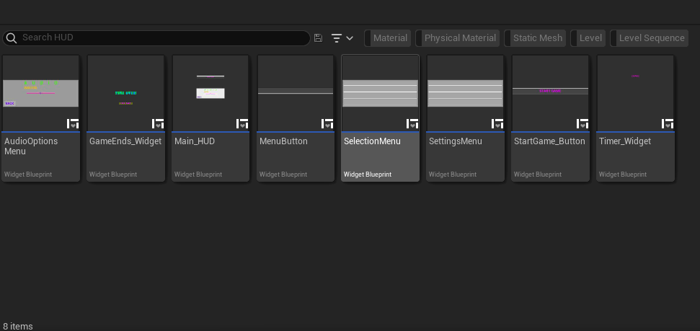
Task: Click the magnifier icon in Search HUD
Action: 12,38
